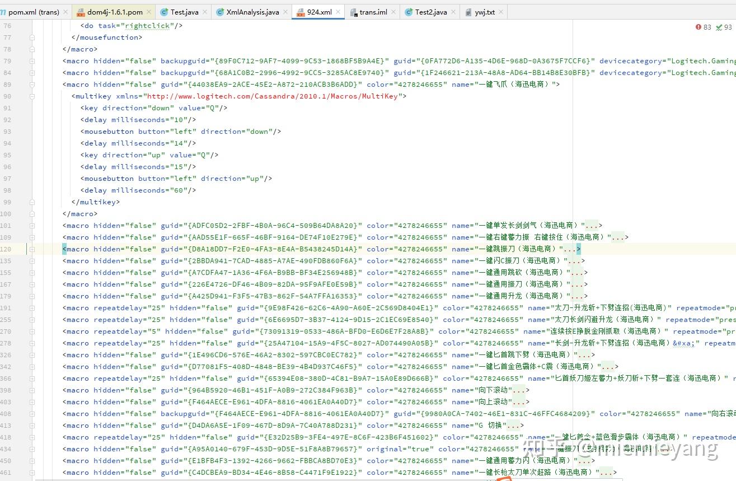Screen dimensions: 736x481
Task: Click the green check indicator showing 93
Action: [724, 27]
